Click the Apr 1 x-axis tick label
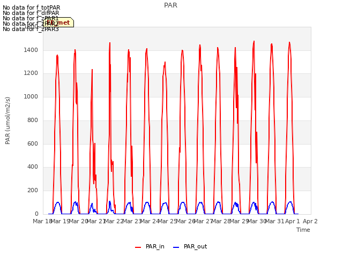This screenshot has height=257, width=343. coord(293,221)
